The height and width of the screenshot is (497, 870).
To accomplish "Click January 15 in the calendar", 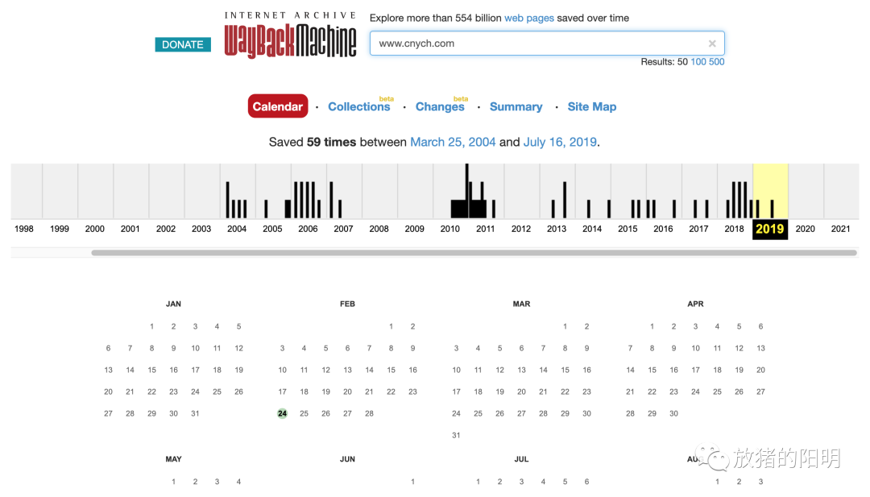I will [x=151, y=370].
